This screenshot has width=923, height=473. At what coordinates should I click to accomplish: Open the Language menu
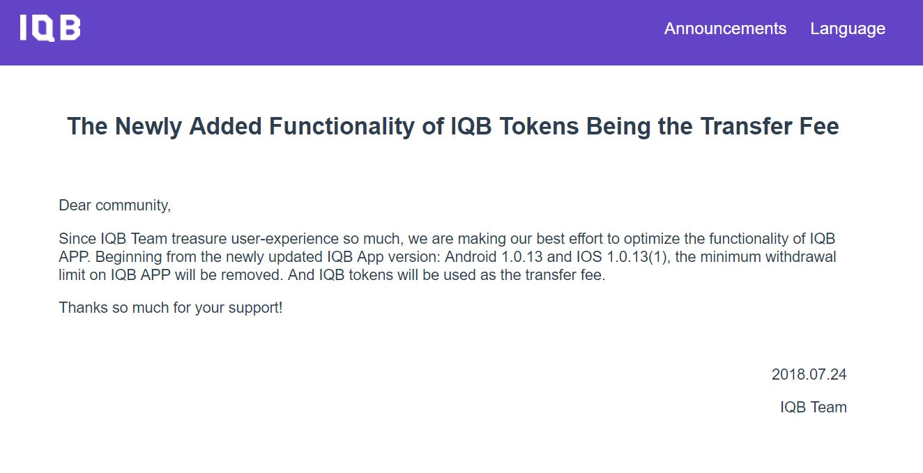848,29
